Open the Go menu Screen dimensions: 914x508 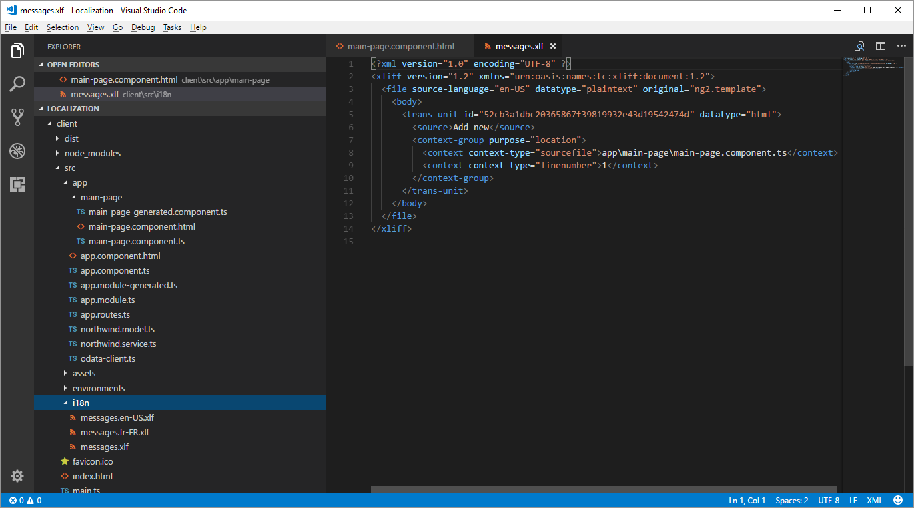pos(118,27)
